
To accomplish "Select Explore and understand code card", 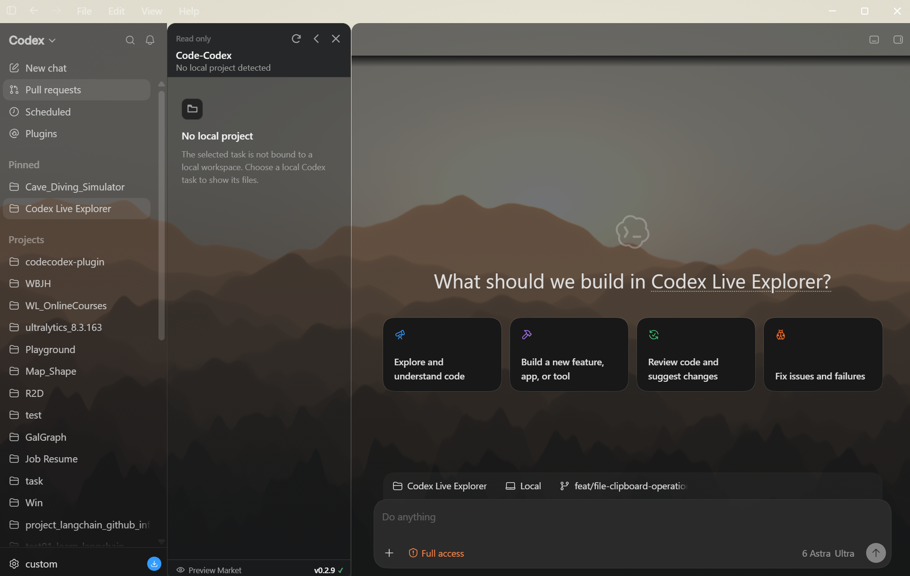I will [442, 354].
